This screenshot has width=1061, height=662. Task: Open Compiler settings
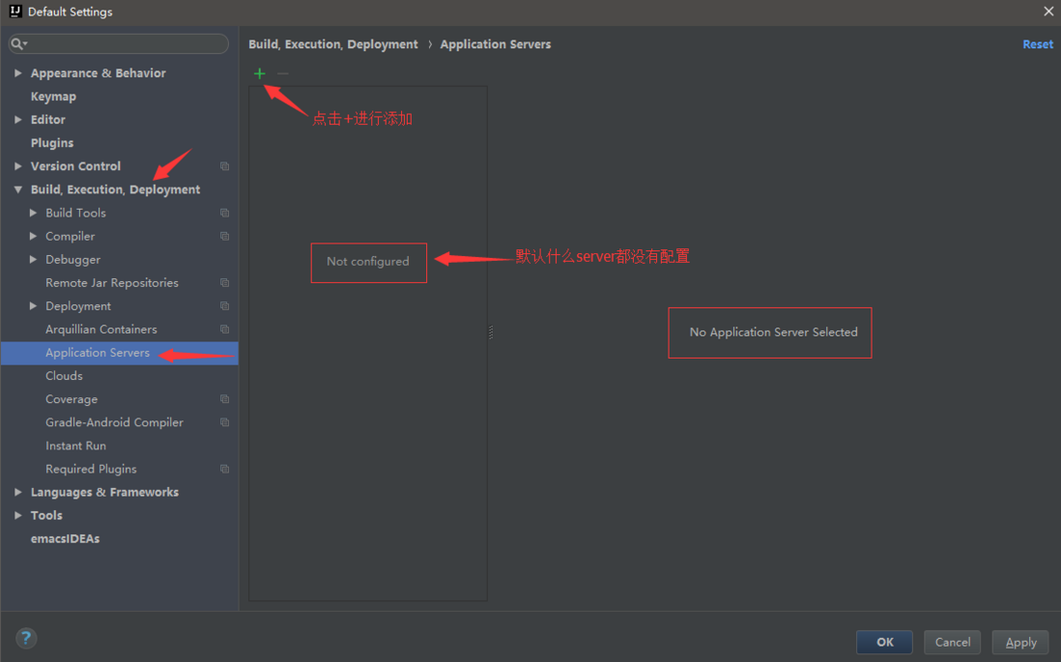(x=71, y=236)
